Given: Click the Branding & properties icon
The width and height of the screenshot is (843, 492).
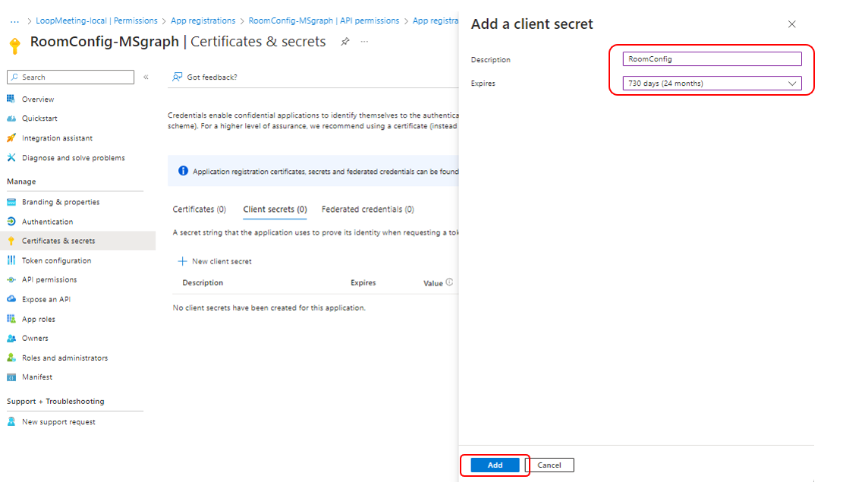Looking at the screenshot, I should coord(11,202).
